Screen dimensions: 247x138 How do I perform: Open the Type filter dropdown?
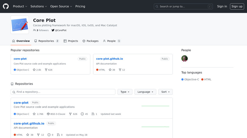point(125,92)
